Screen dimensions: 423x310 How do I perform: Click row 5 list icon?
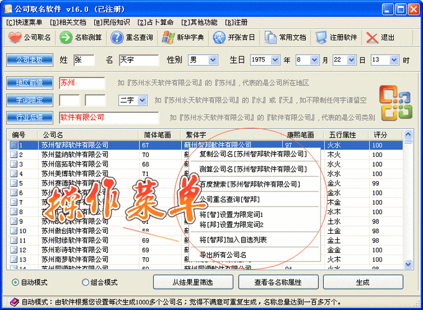14,183
